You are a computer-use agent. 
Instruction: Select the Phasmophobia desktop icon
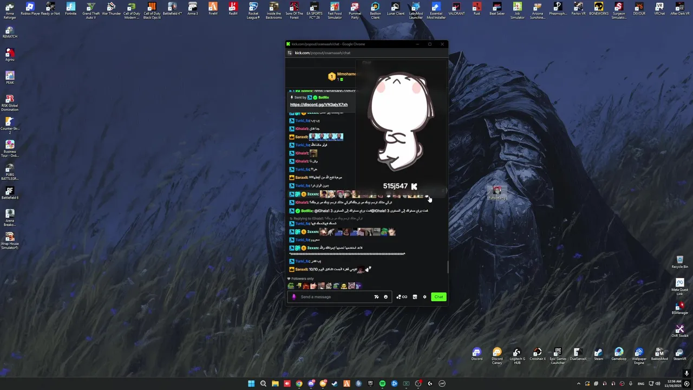[558, 9]
